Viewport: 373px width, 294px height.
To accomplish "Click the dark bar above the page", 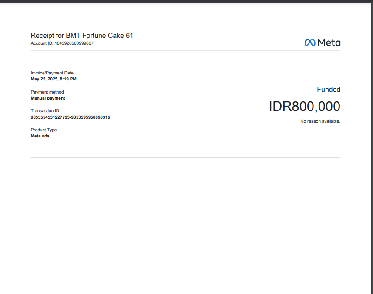I will (186, 1).
